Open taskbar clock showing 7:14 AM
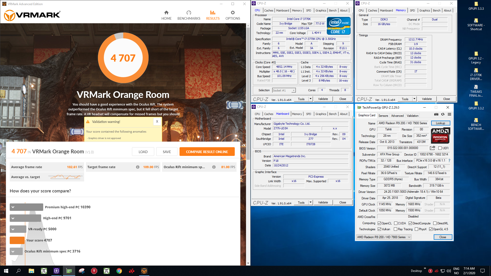Viewport: 491px width, 276px height. coord(469,271)
